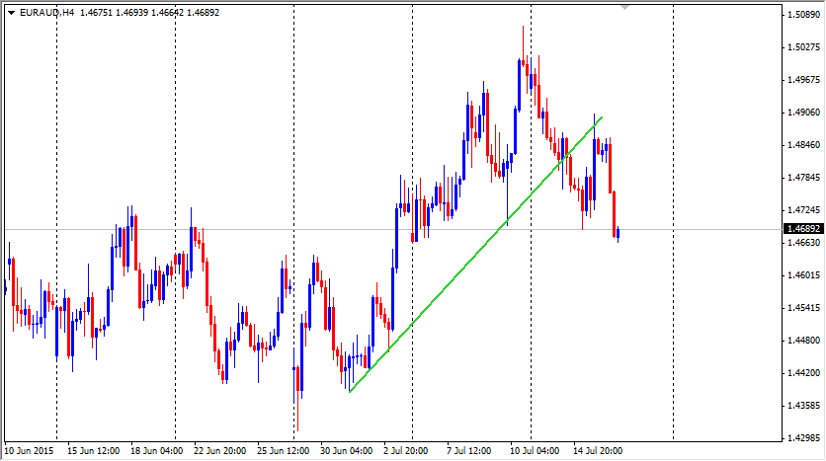
Task: Click the 1.42985 price scale value
Action: pos(804,438)
